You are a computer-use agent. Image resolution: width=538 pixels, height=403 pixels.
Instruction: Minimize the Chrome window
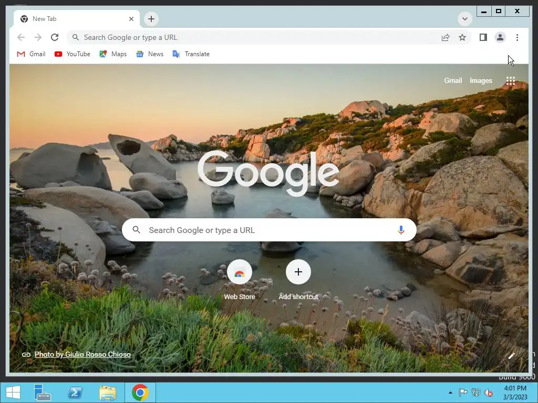pos(484,12)
